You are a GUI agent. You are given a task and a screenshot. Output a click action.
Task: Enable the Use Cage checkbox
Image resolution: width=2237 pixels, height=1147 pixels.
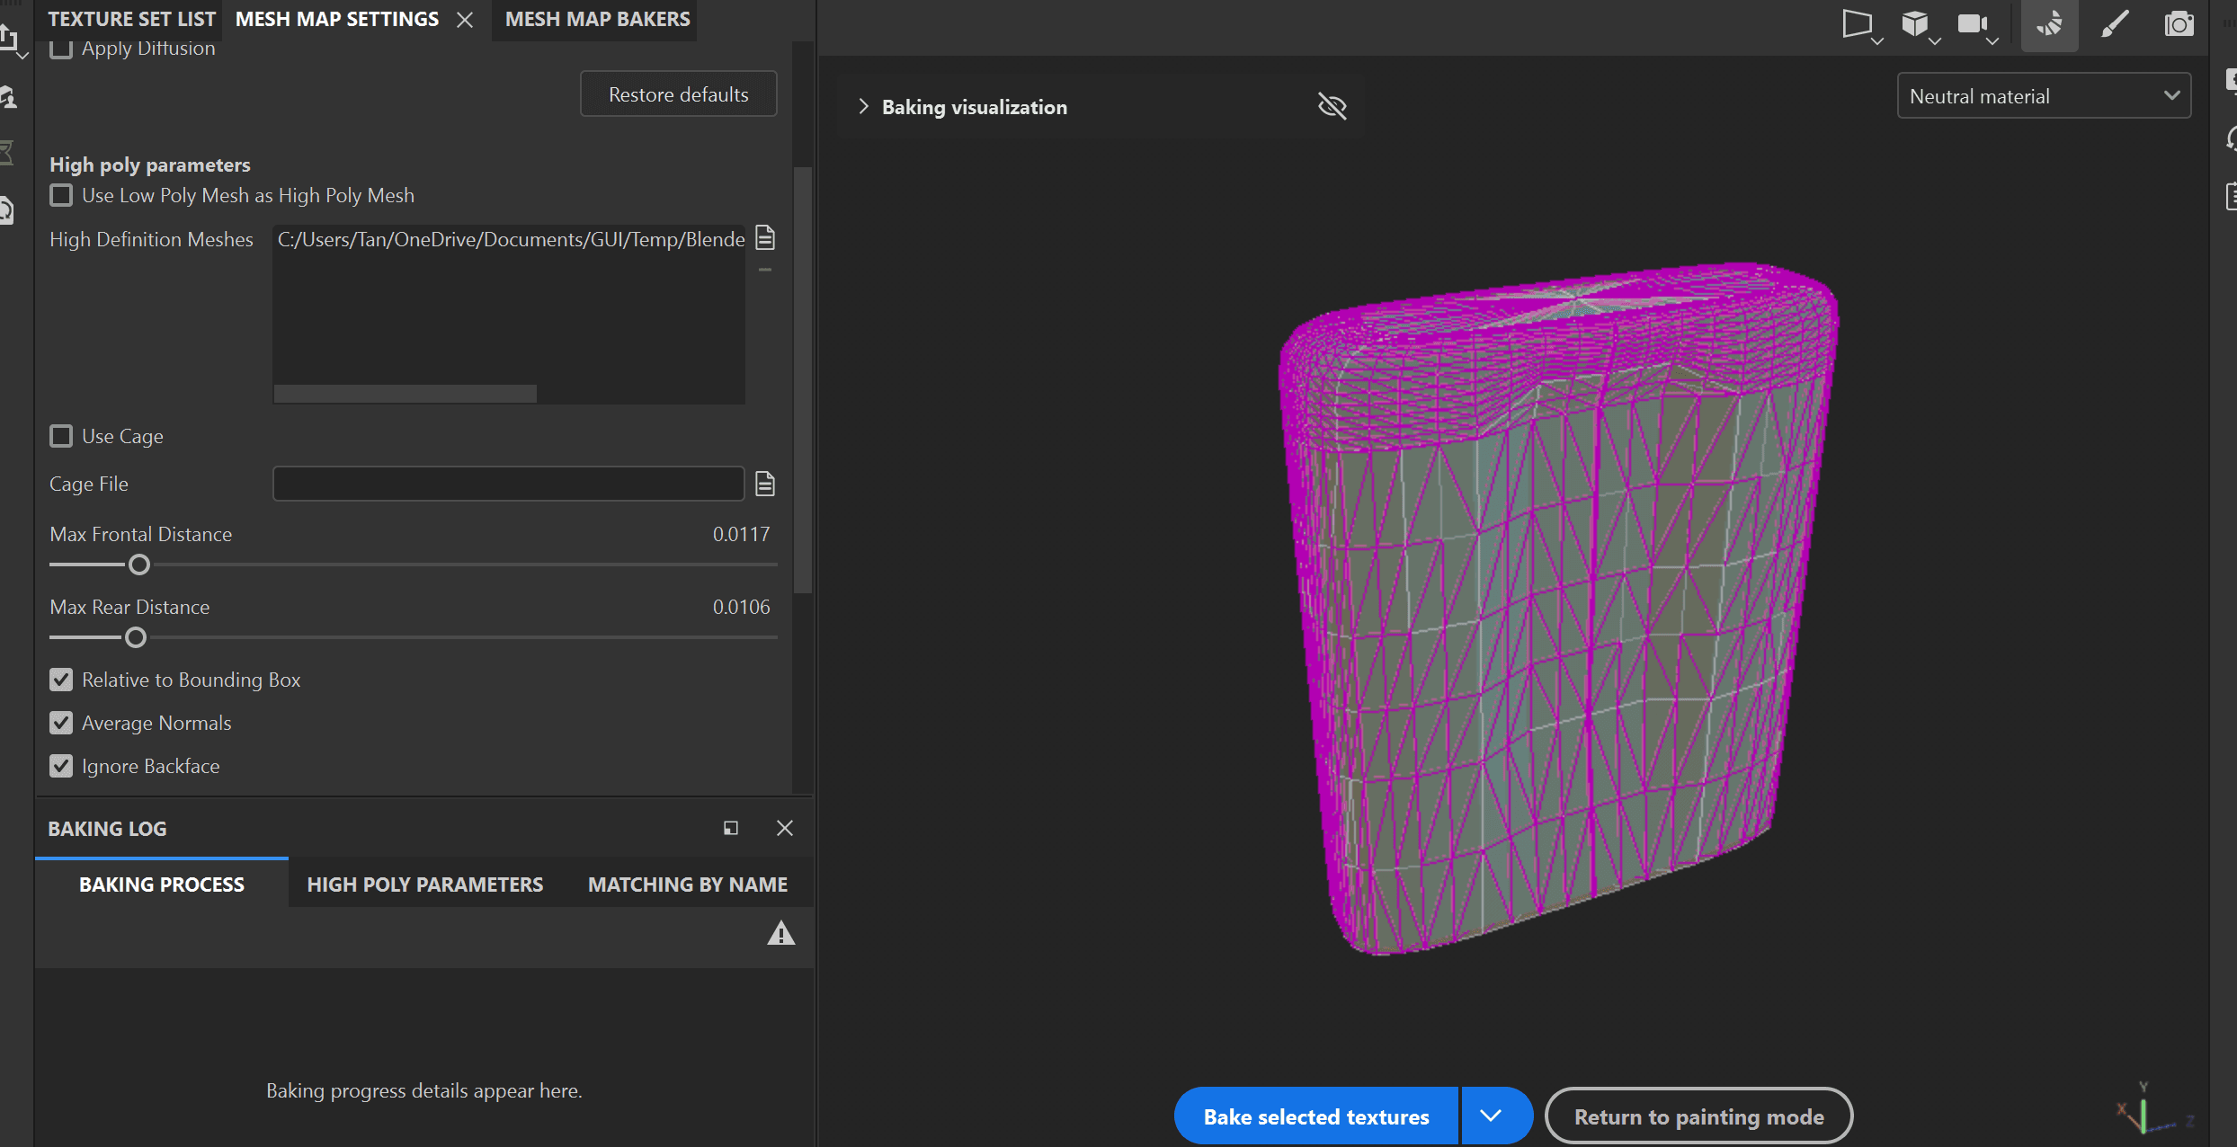tap(61, 436)
